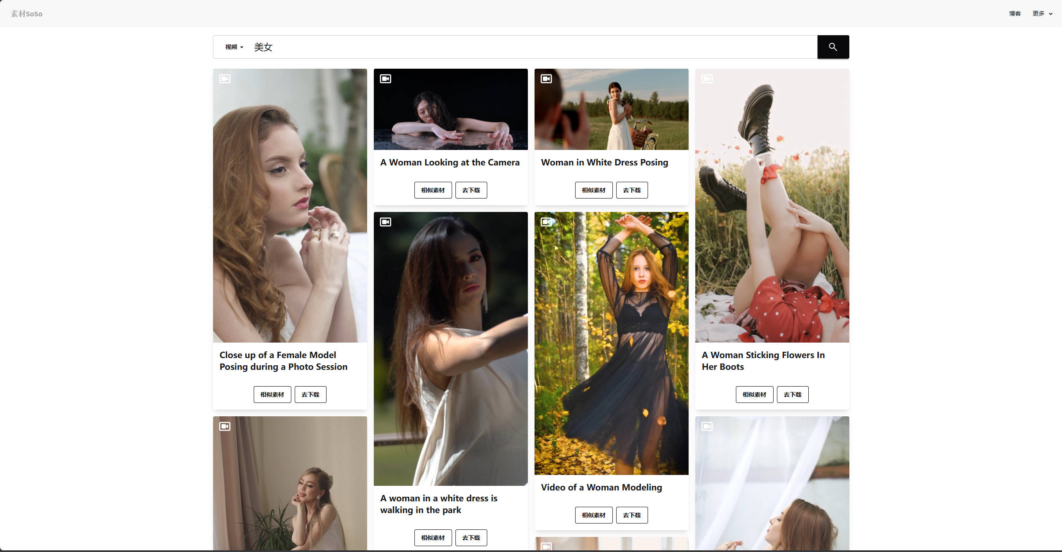Click 去下载 under Woman in White Dress Posing
The image size is (1062, 552).
632,190
